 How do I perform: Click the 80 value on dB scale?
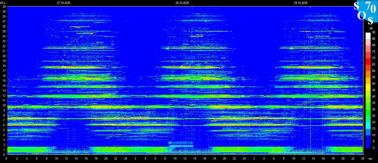[x=373, y=45]
